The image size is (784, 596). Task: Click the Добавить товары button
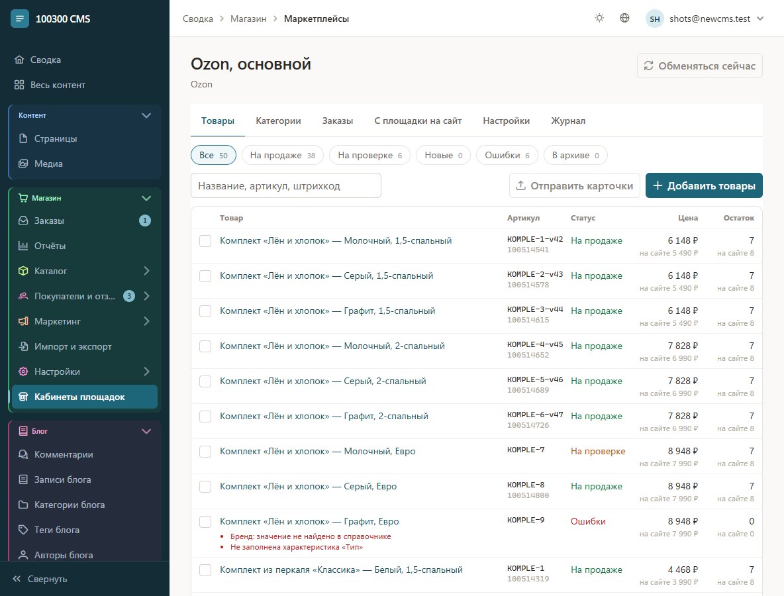tap(704, 185)
